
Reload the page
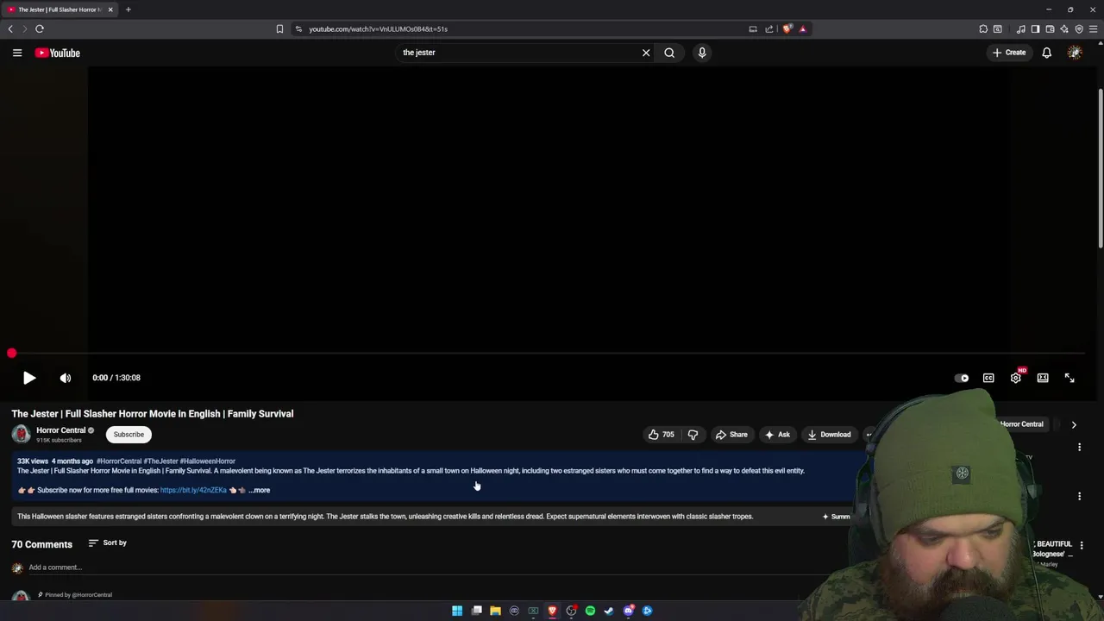pos(40,28)
